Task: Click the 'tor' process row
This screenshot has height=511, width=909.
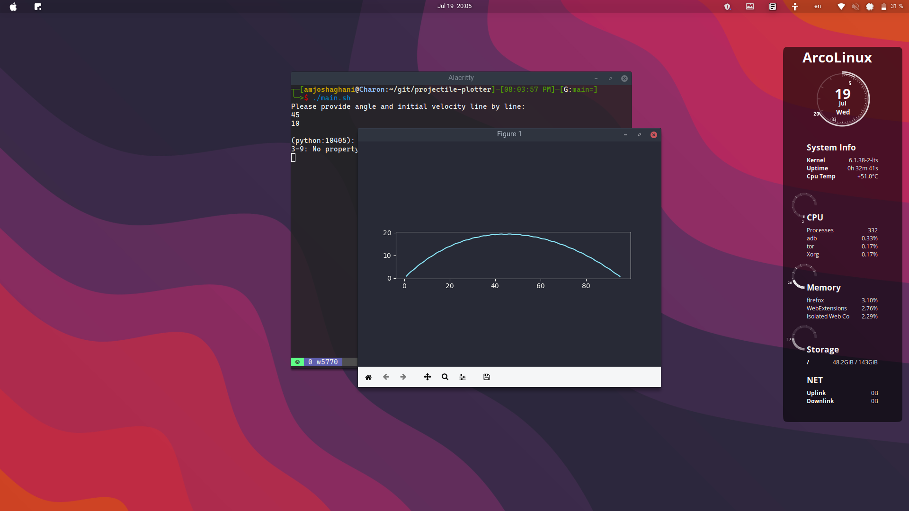Action: [842, 247]
